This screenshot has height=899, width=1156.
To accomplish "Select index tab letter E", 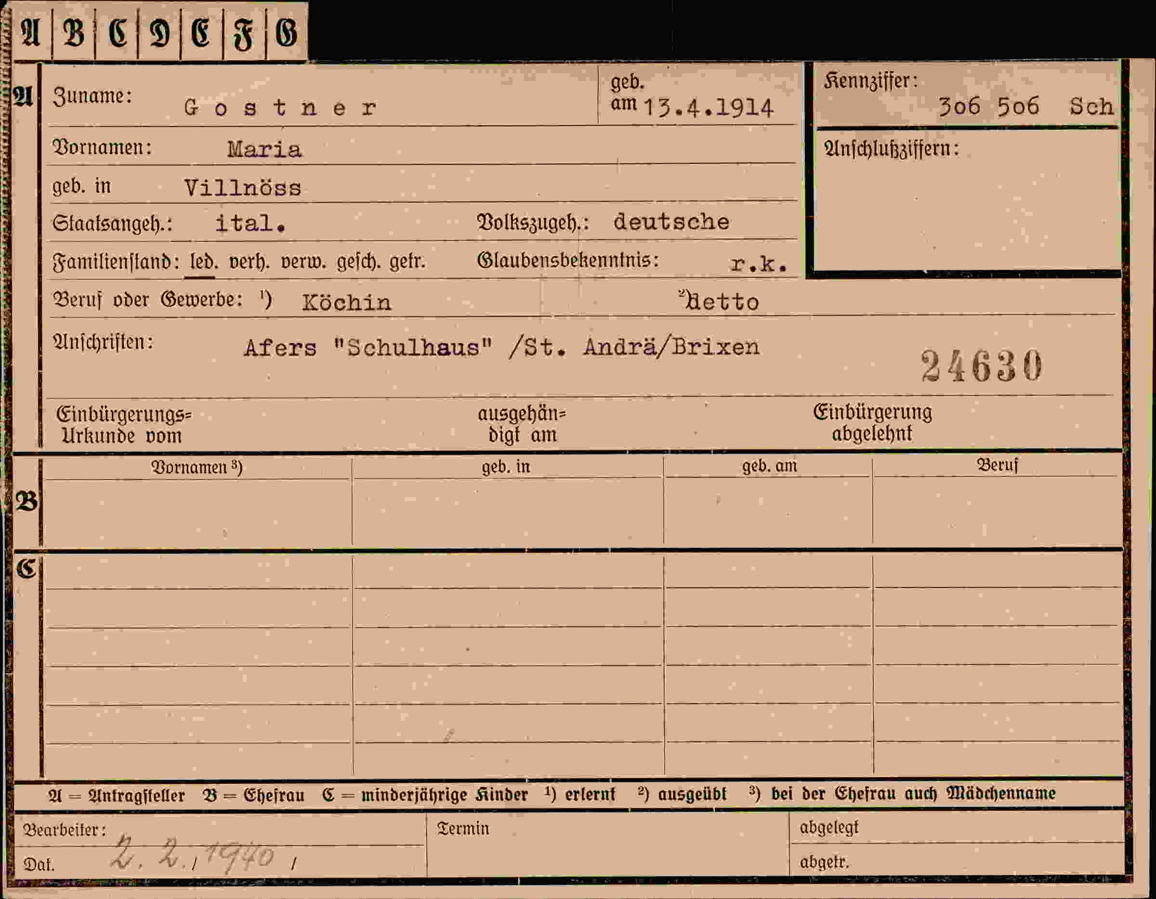I will point(201,33).
